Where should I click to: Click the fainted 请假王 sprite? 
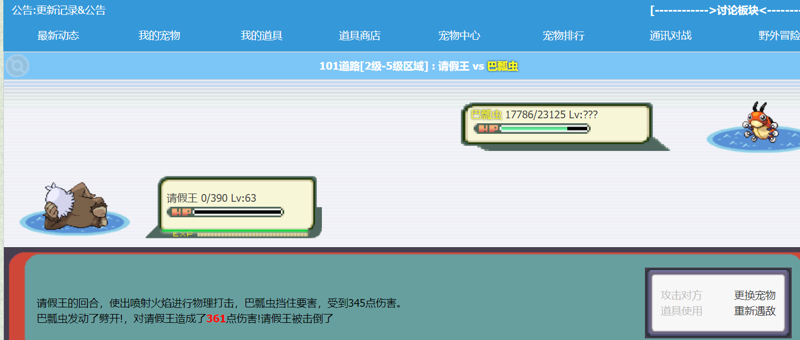(76, 206)
